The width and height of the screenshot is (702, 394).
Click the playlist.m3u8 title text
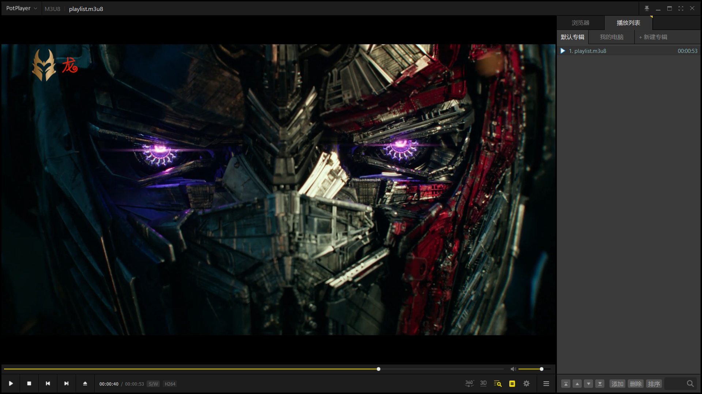(86, 9)
